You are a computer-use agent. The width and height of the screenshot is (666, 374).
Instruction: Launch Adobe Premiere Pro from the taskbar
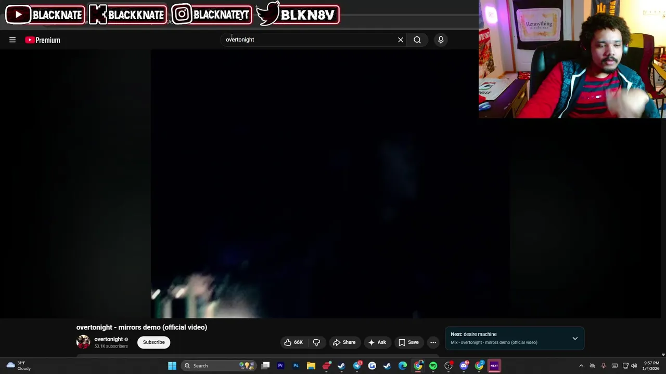pos(280,366)
